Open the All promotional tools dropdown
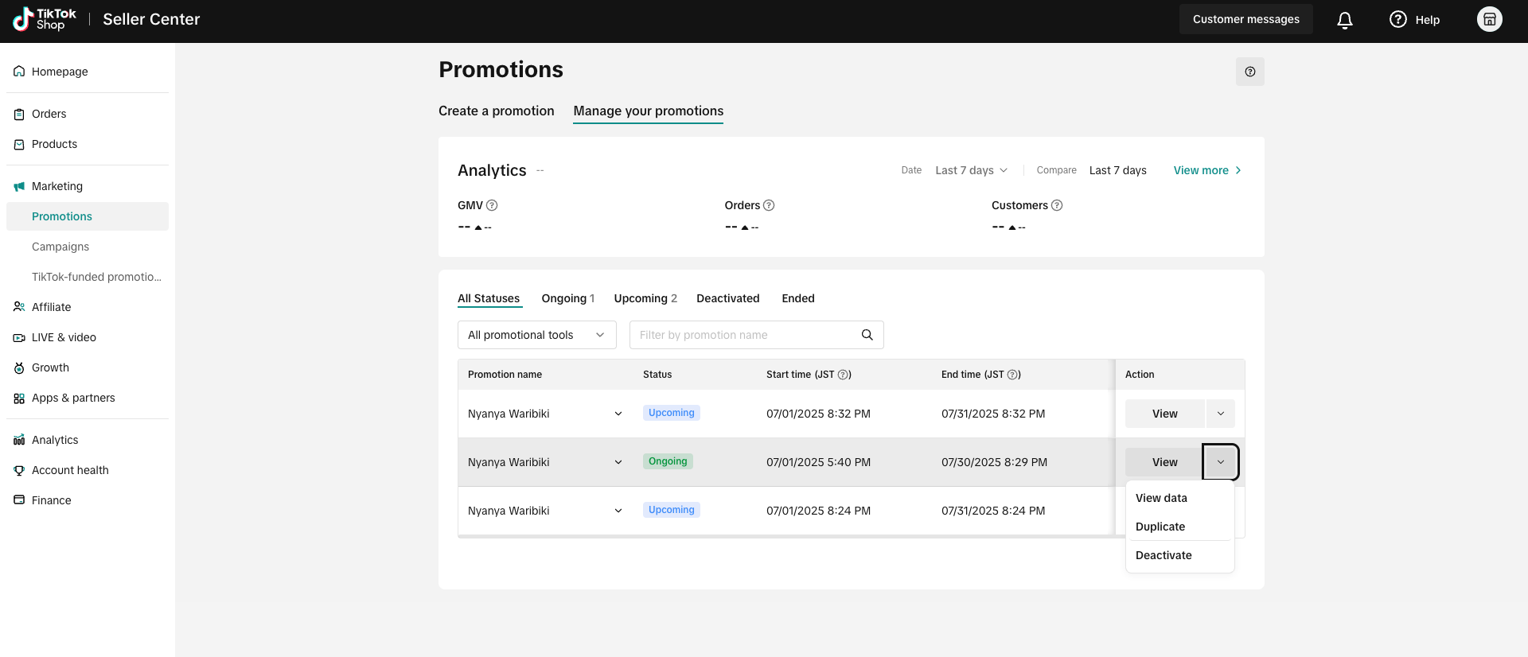1528x657 pixels. tap(537, 335)
